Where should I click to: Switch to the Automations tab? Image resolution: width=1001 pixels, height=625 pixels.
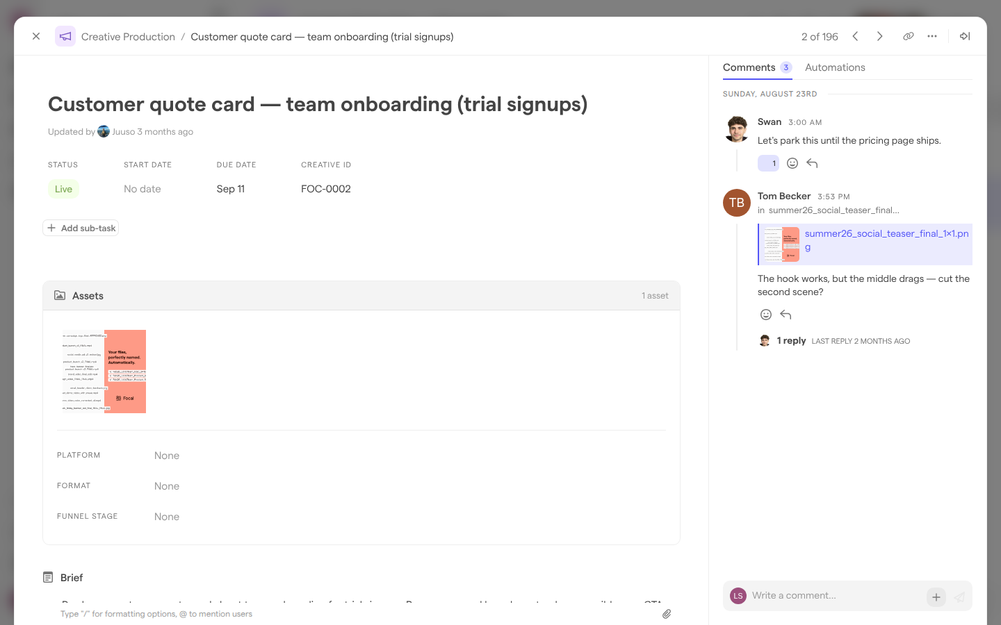[835, 67]
